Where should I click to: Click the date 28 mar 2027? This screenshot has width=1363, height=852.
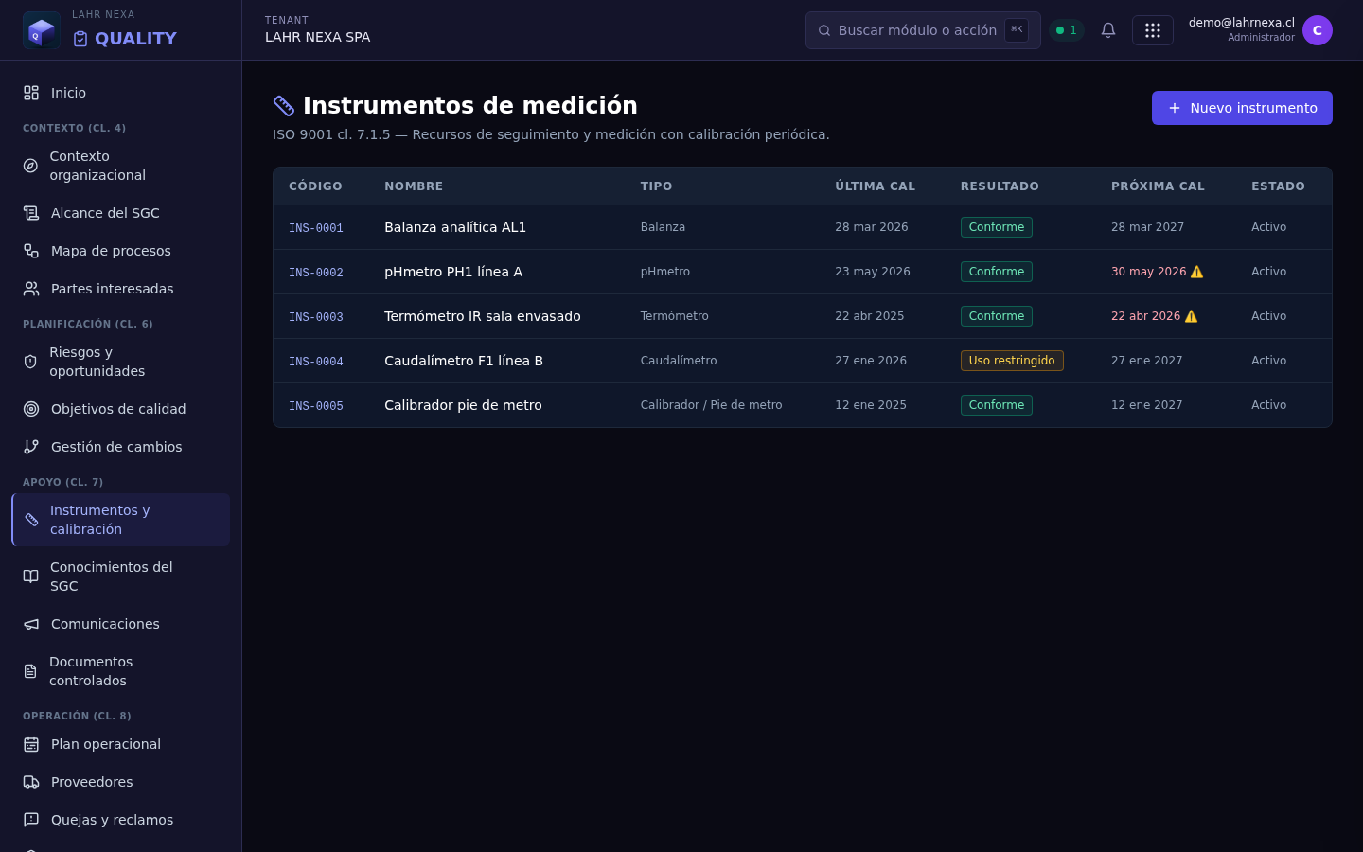coord(1147,227)
